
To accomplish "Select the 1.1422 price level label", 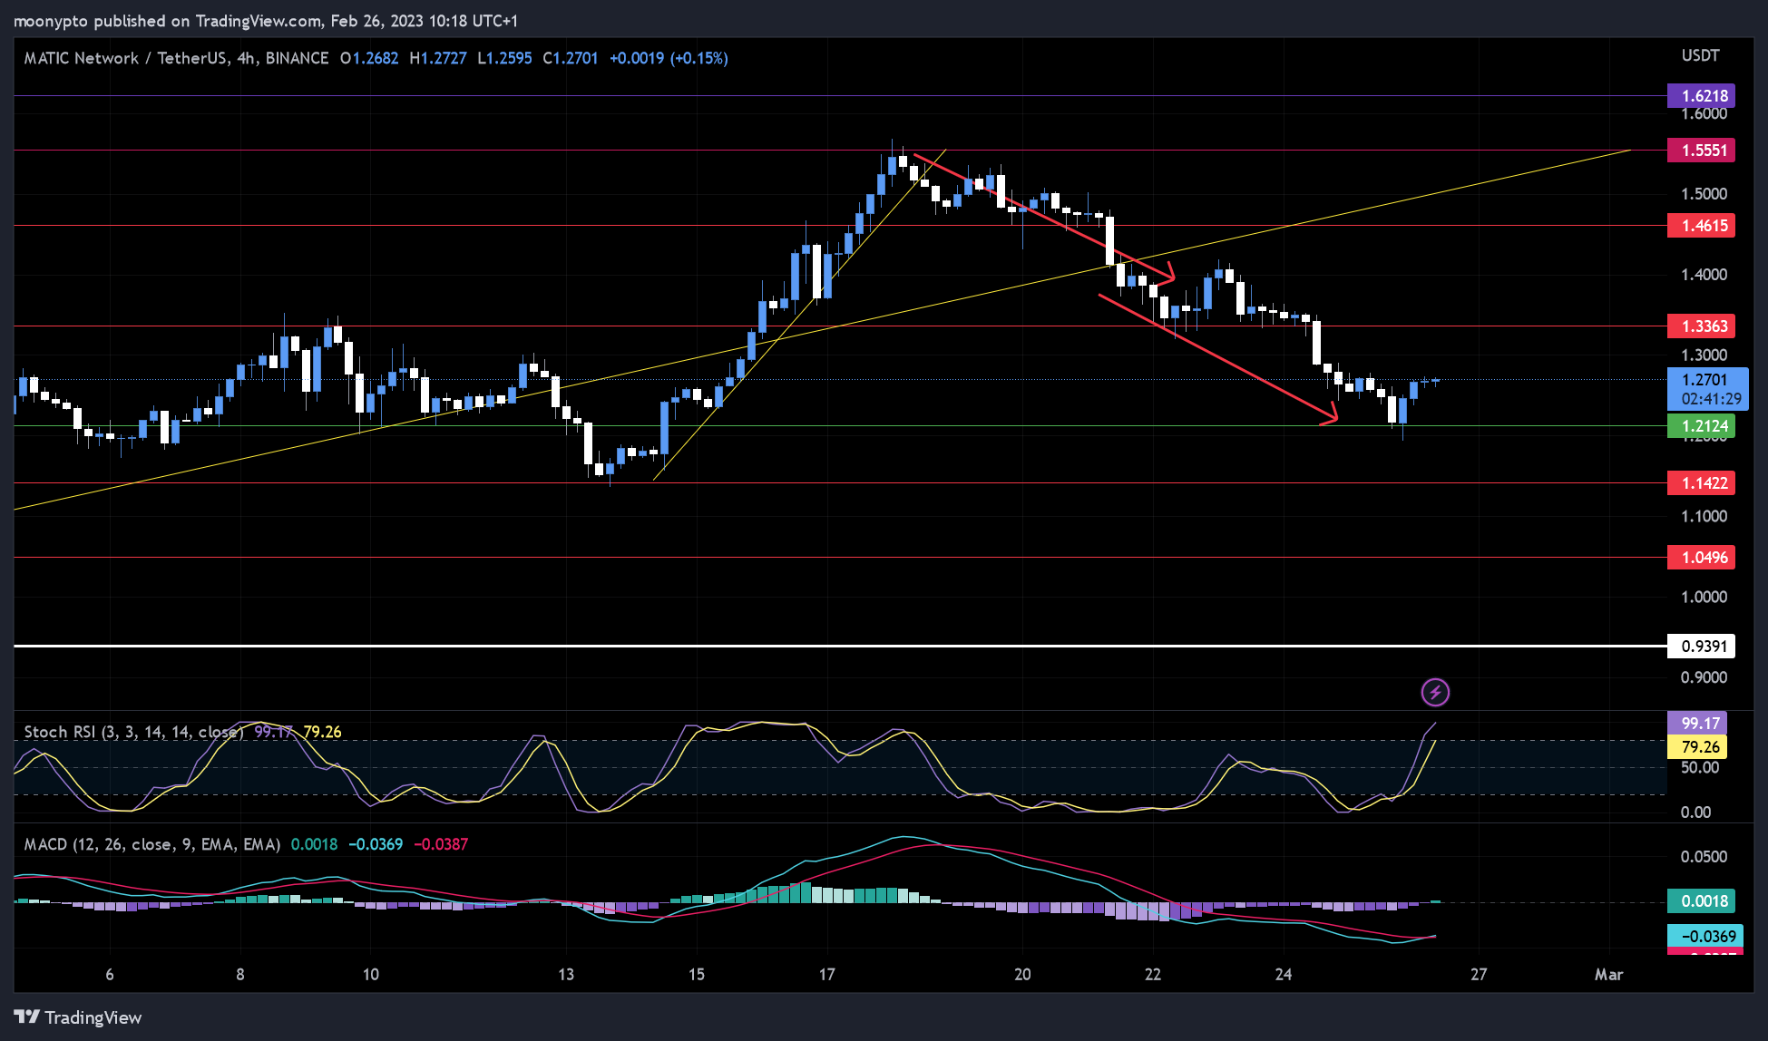I will point(1701,483).
